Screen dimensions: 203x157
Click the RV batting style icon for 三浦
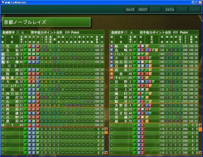(x=38, y=54)
